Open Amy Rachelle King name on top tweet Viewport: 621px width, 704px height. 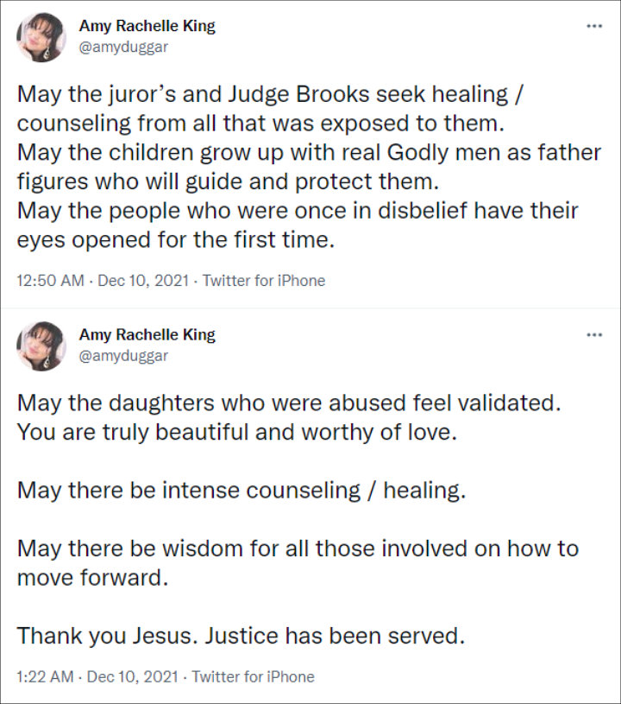pyautogui.click(x=147, y=26)
